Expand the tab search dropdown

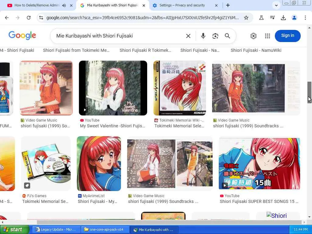point(276,5)
